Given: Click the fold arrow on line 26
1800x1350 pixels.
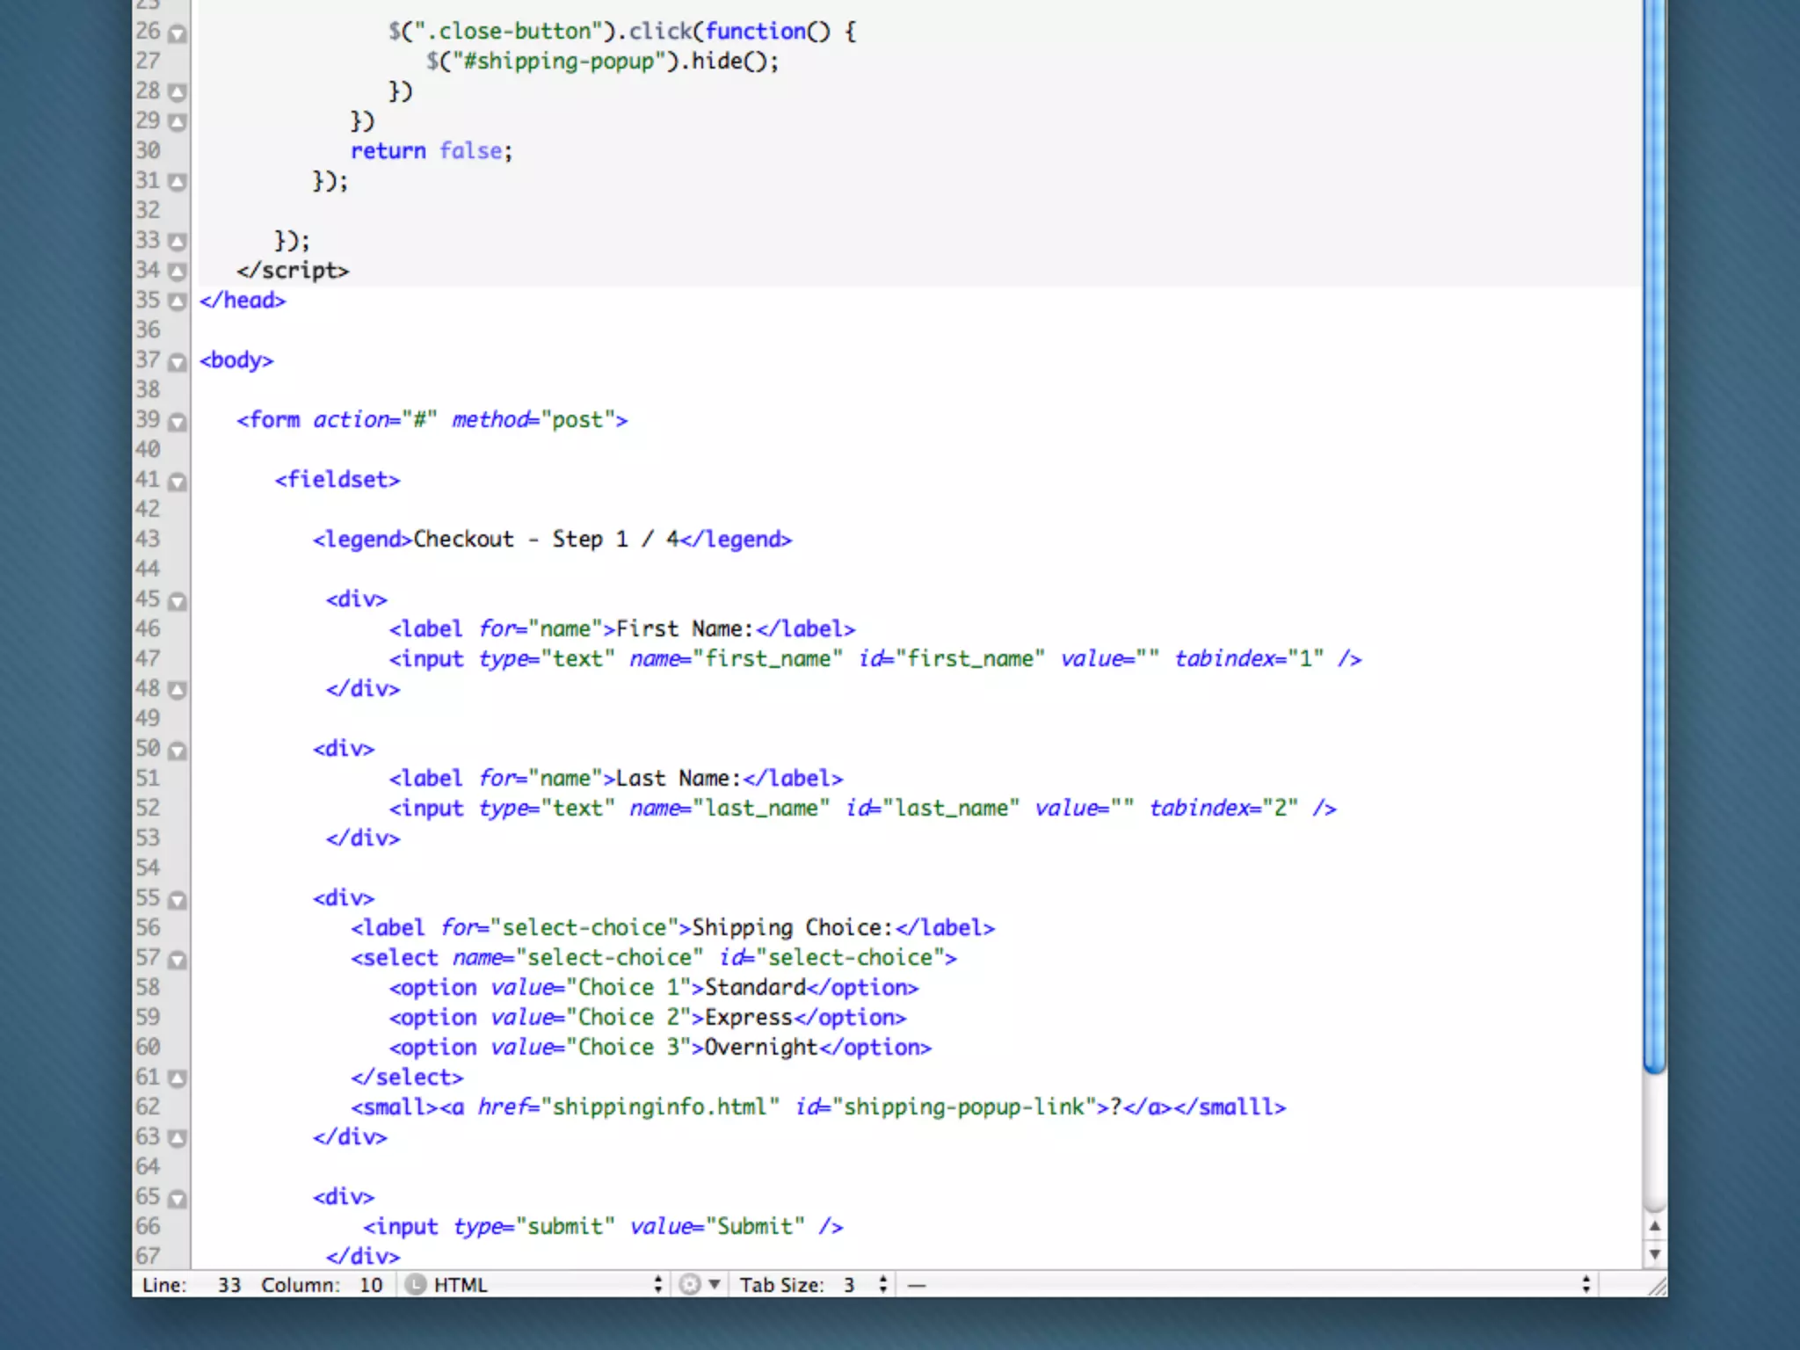Looking at the screenshot, I should [x=178, y=34].
